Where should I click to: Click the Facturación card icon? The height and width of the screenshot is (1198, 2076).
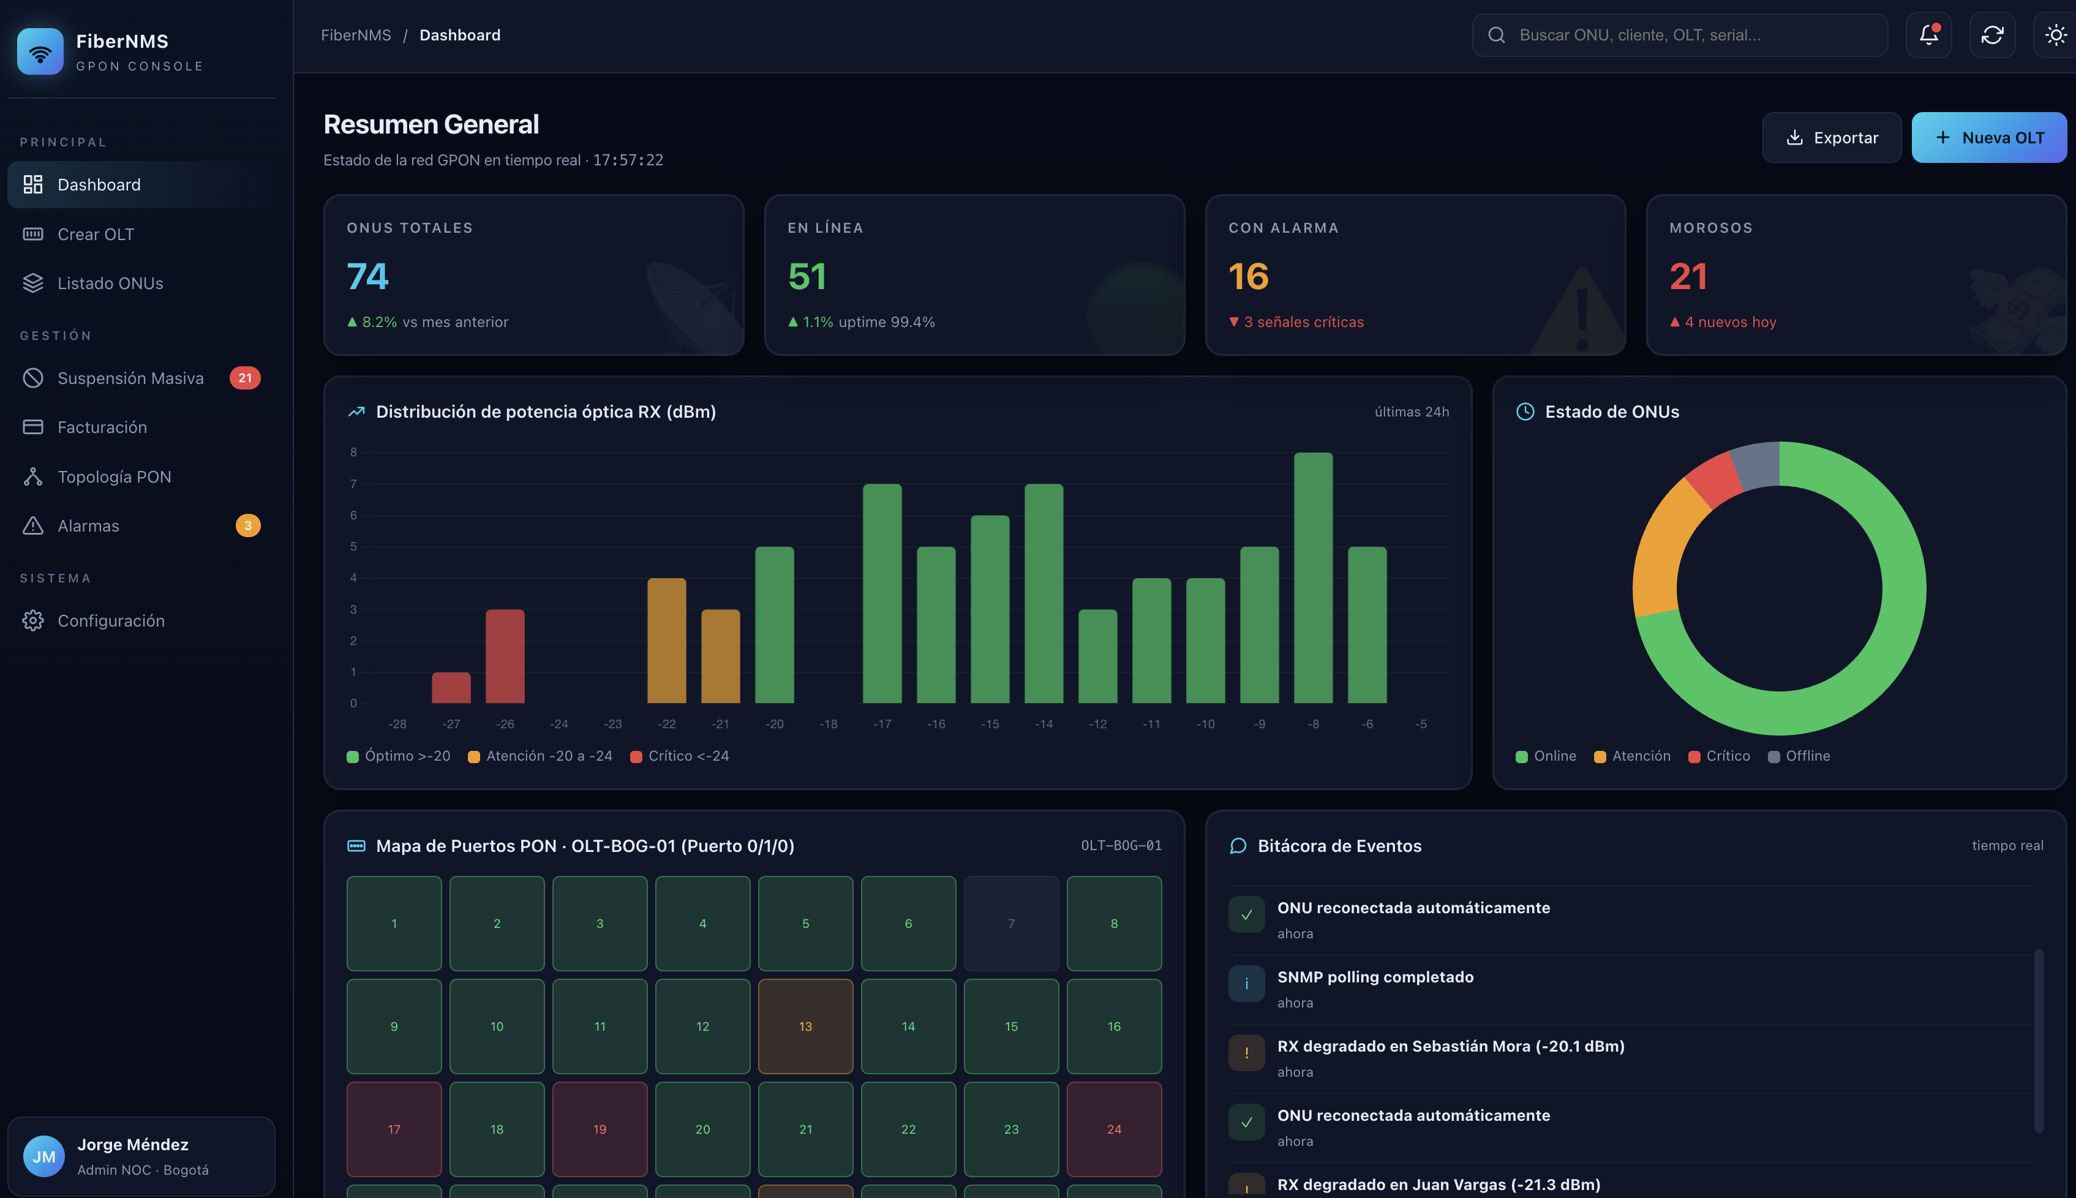33,427
